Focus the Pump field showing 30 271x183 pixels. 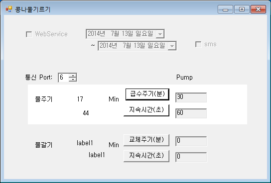(x=191, y=97)
